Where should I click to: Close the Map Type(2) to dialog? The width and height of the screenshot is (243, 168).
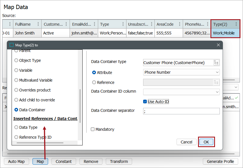218,45
